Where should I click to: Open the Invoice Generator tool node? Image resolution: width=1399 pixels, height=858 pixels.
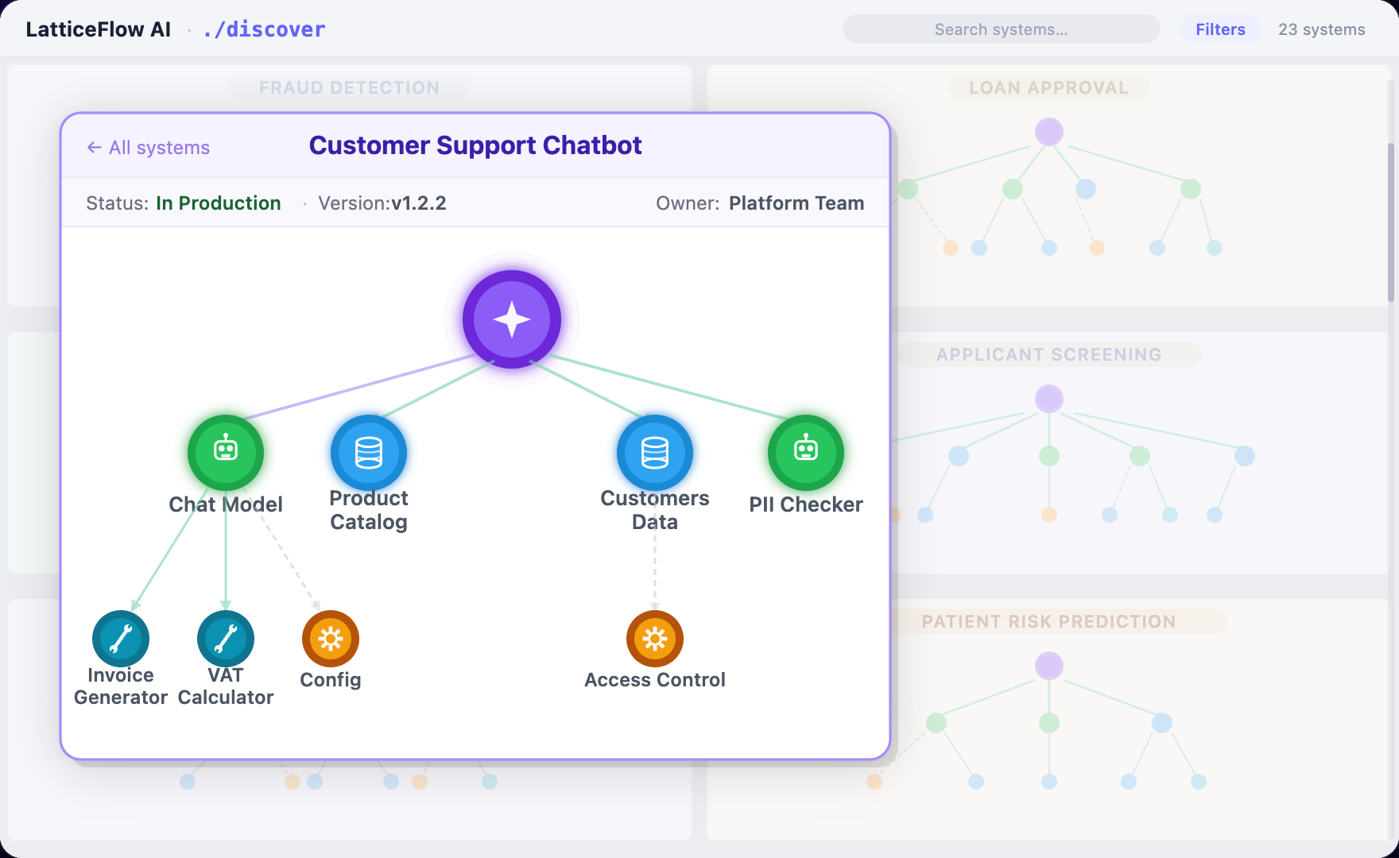coord(121,639)
